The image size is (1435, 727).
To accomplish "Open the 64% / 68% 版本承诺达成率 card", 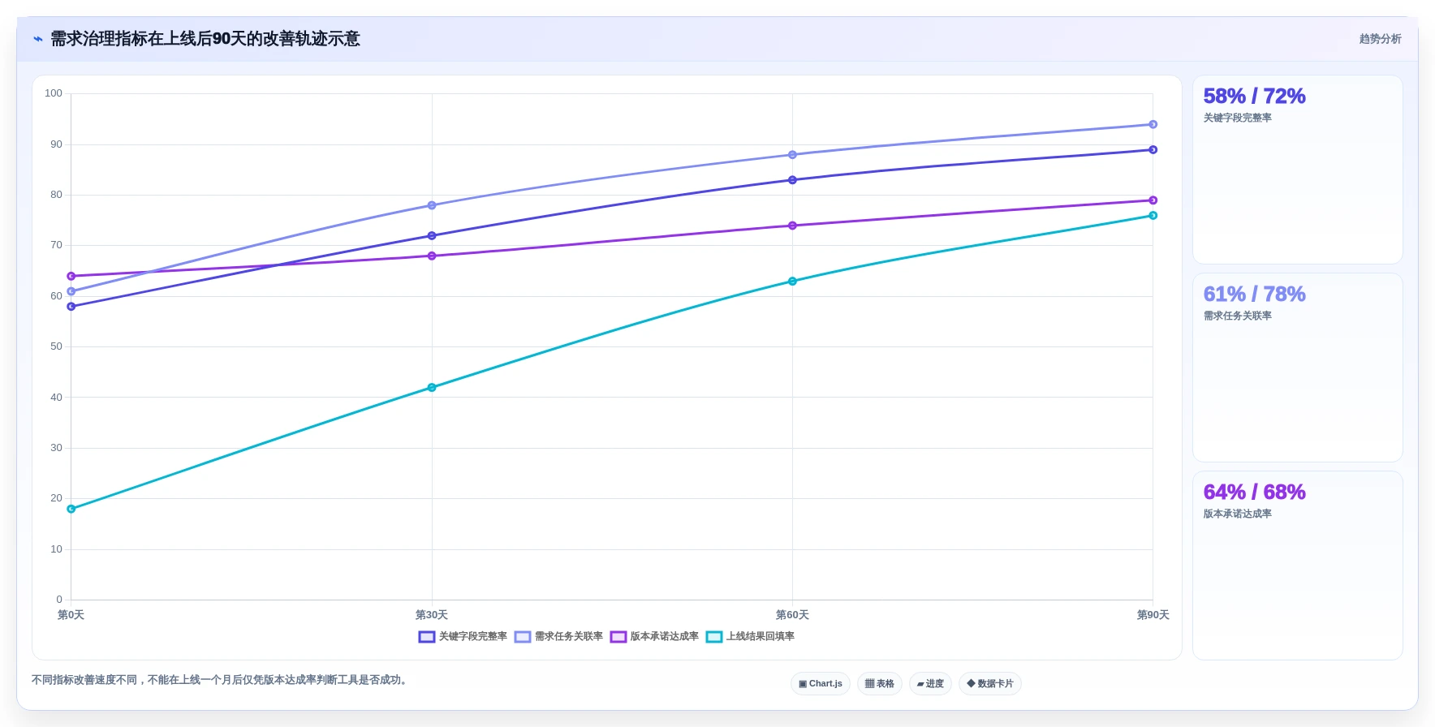I will [1298, 566].
